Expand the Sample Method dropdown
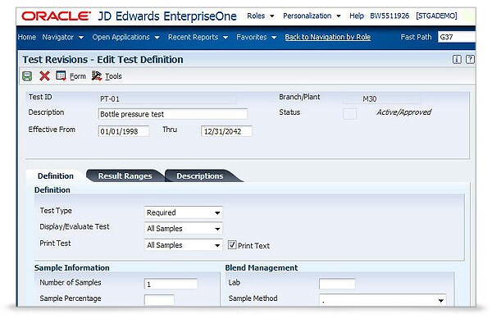Screen dimensions: 492x328 pyautogui.click(x=440, y=300)
